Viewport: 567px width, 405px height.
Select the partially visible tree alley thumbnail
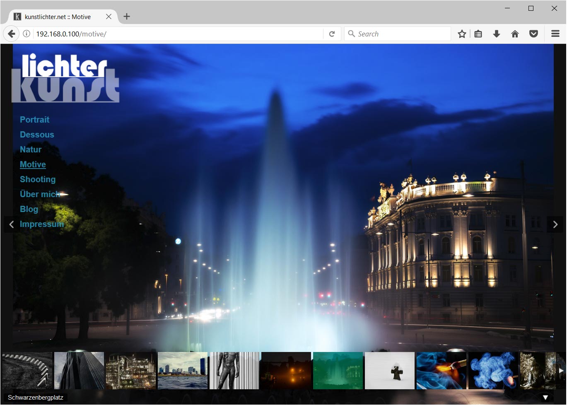click(538, 371)
